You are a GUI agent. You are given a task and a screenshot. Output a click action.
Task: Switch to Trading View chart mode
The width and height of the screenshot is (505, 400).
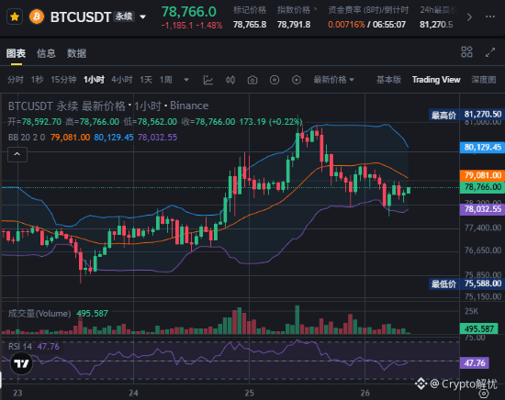436,80
